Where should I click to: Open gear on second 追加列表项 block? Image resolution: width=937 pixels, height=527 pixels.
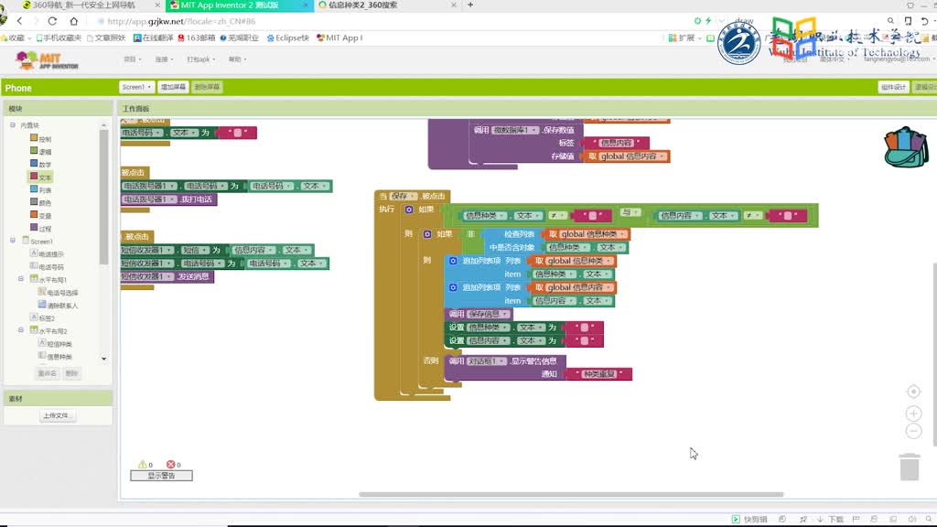tap(453, 287)
